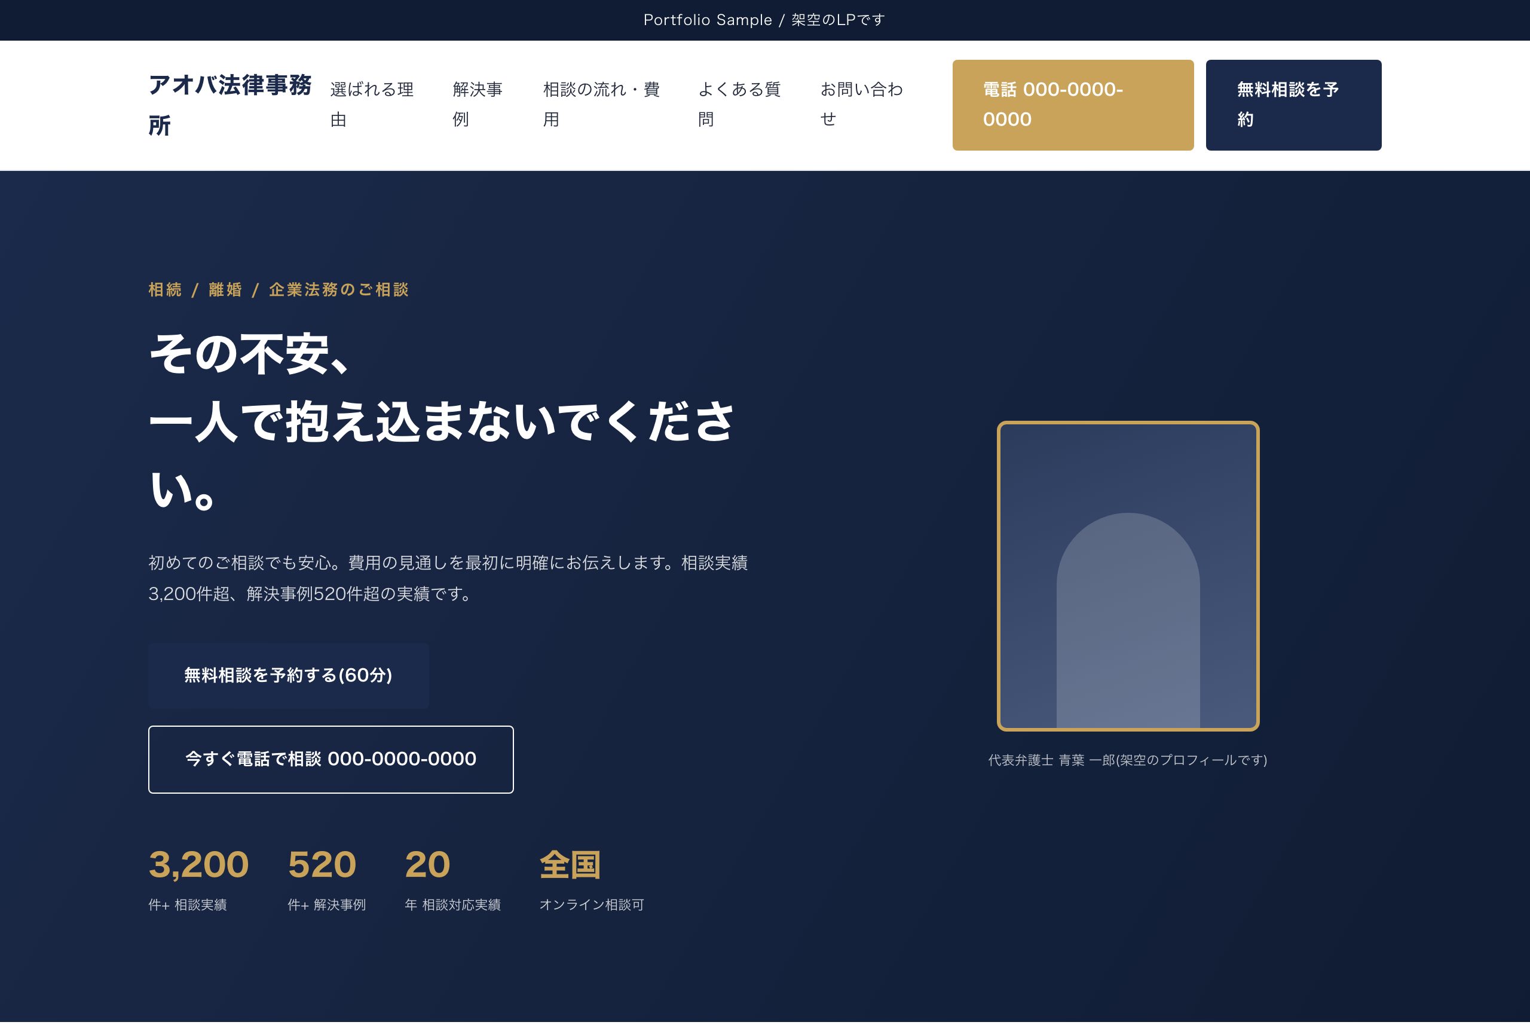
Task: Click the lawyer portrait placeholder image
Action: click(1128, 576)
